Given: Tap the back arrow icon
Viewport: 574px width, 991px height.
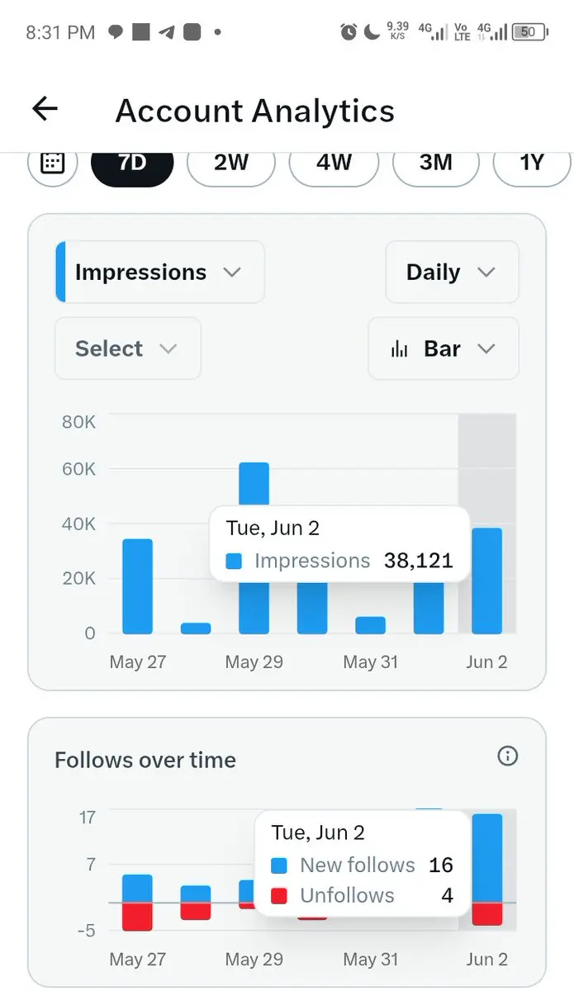Looking at the screenshot, I should (45, 108).
